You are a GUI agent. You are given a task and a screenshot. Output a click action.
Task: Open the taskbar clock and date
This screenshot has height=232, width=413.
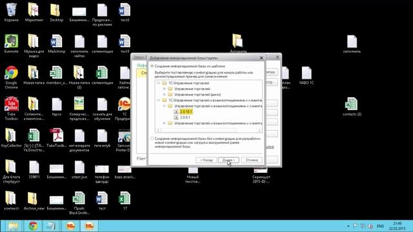(398, 226)
